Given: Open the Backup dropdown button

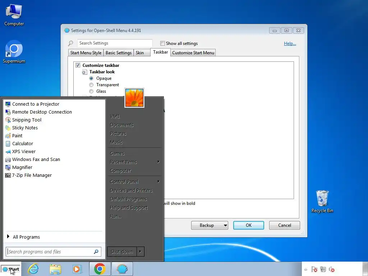Looking at the screenshot, I should (210, 225).
